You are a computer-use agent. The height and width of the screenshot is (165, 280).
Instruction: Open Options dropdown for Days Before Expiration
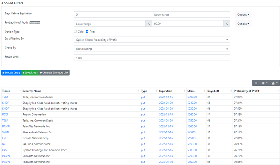pyautogui.click(x=243, y=14)
